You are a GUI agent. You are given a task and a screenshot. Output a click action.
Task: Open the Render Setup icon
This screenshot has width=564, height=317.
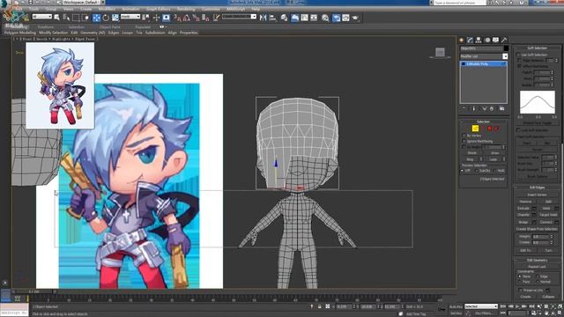click(x=336, y=18)
